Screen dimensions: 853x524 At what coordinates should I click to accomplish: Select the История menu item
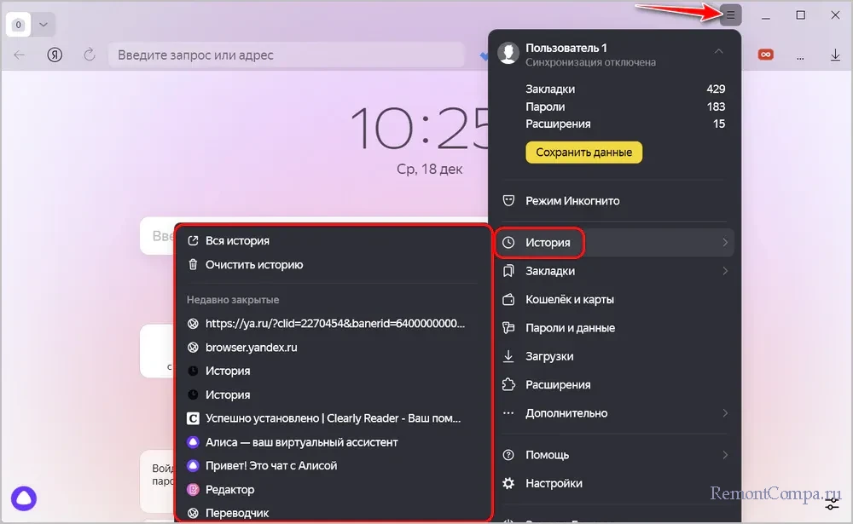[615, 243]
